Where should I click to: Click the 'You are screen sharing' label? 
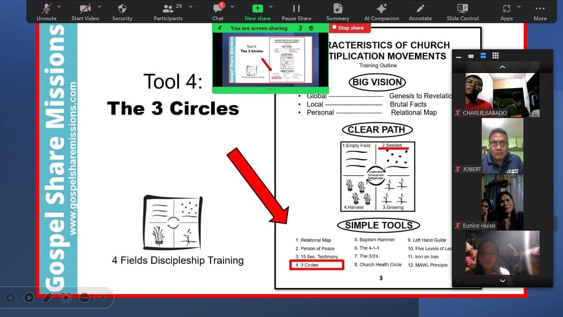(259, 28)
